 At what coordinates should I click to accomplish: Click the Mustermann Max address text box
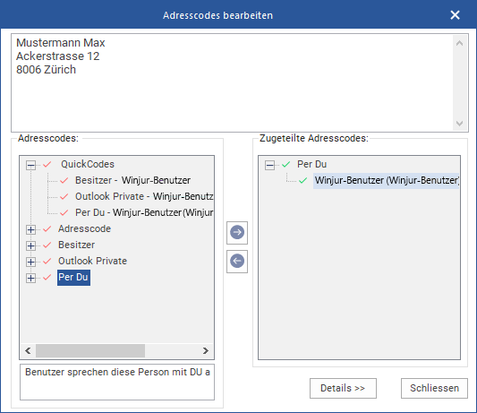coord(240,82)
